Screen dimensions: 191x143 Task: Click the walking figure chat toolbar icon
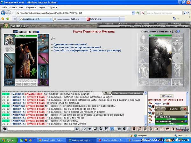101,129
